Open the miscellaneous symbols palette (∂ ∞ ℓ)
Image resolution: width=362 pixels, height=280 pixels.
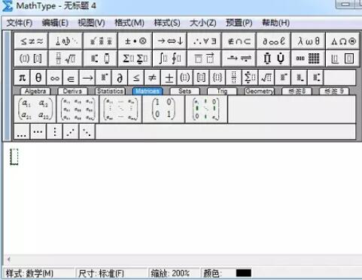click(274, 41)
